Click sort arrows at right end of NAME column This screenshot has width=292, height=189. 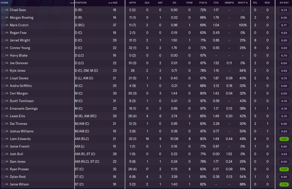72,3
